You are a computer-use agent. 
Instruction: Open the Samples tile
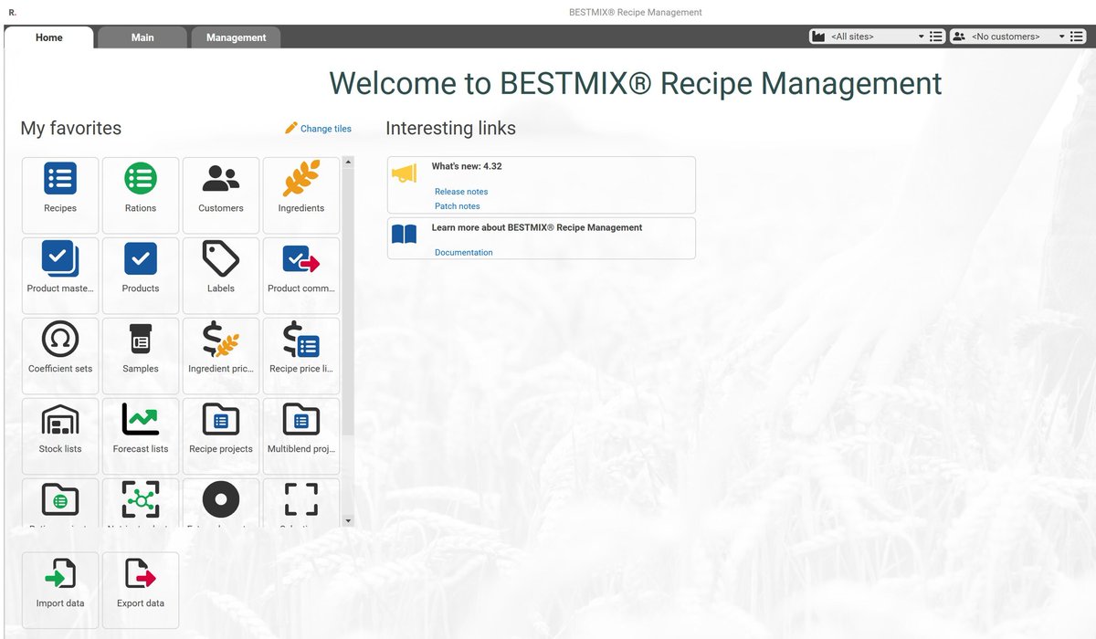[x=141, y=355]
